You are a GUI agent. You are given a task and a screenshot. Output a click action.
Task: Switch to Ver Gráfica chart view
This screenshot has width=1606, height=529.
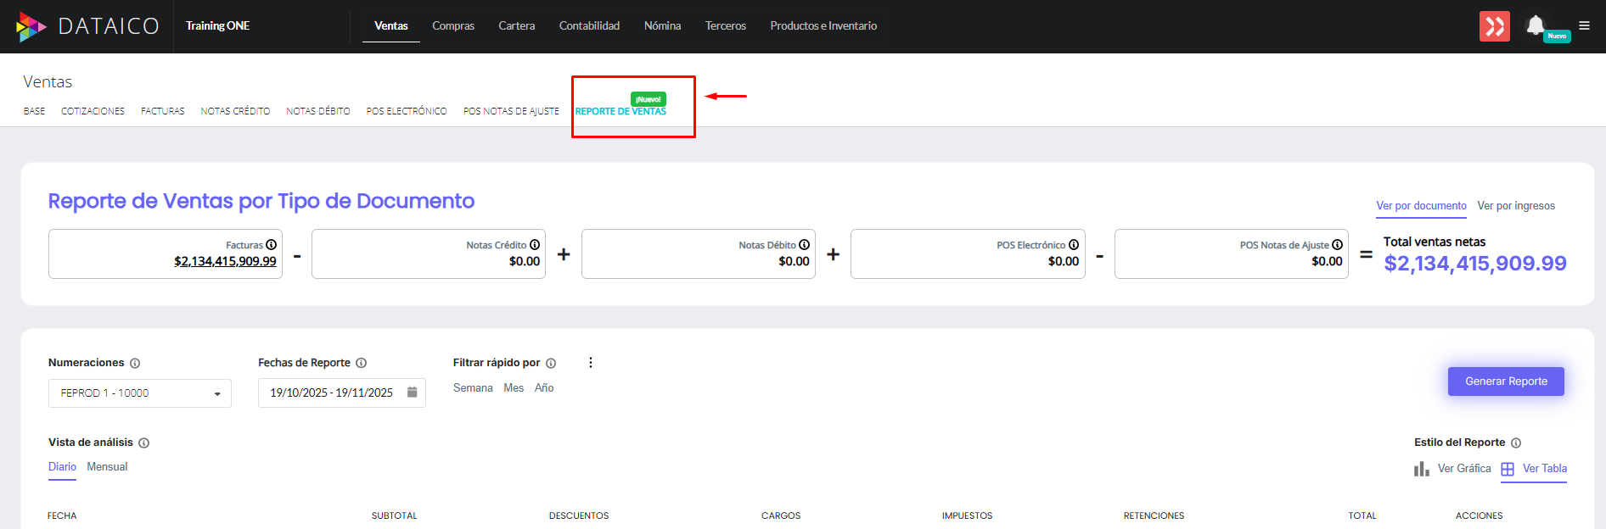(1452, 469)
